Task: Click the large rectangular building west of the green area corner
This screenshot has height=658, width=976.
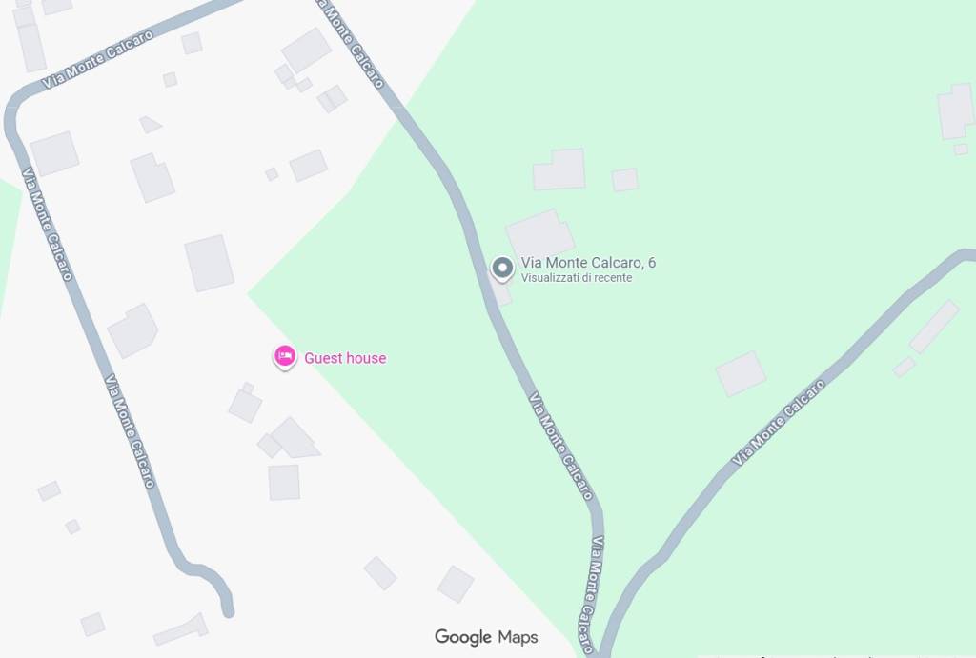Action: [209, 263]
